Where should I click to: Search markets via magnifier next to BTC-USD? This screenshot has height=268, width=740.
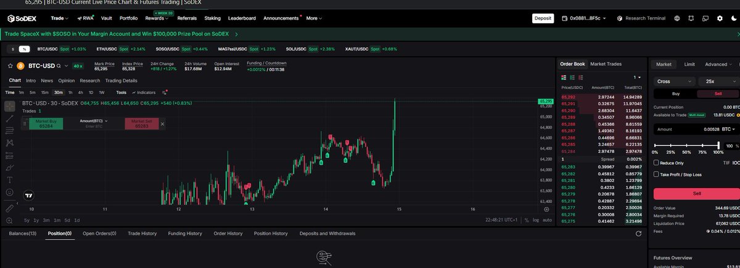click(x=59, y=66)
